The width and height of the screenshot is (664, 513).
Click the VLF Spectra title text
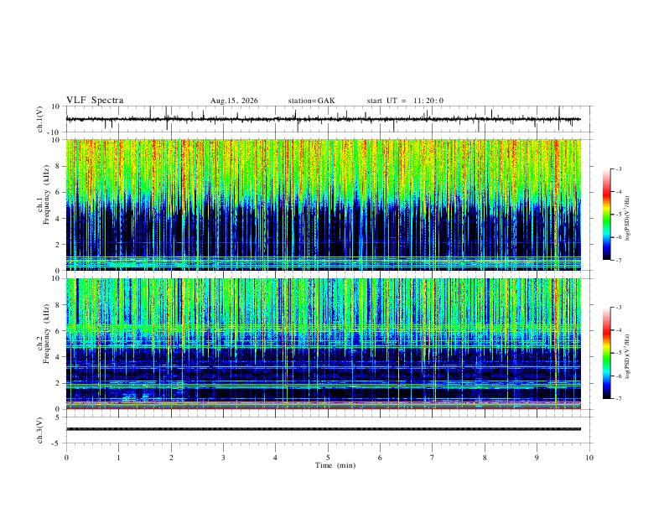(x=95, y=101)
